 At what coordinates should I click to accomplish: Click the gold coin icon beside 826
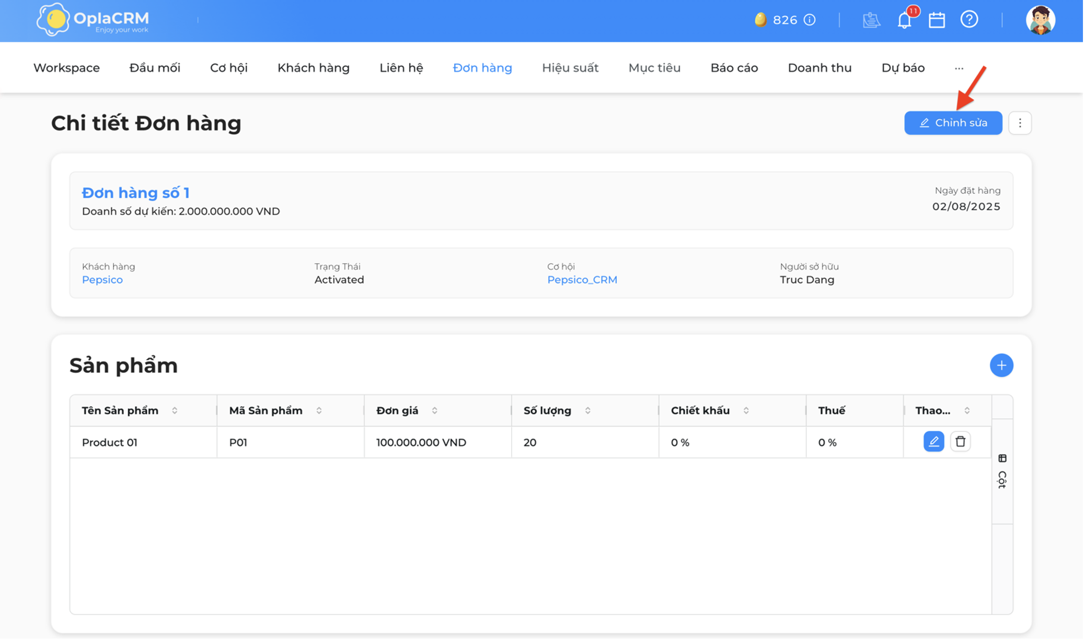[760, 20]
